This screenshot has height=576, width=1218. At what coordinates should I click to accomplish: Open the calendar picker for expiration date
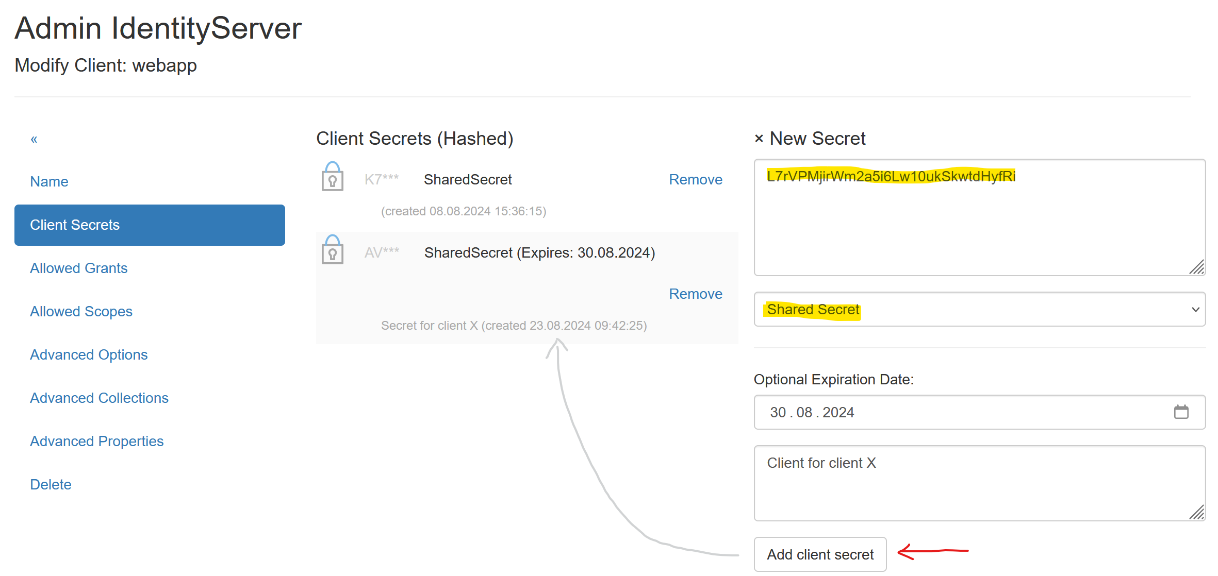[1181, 412]
